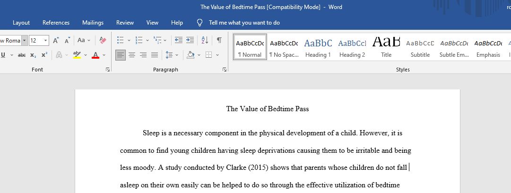Expand shading color dropdown arrow
Viewport: 511px width, 193px height.
pyautogui.click(x=199, y=55)
